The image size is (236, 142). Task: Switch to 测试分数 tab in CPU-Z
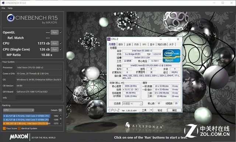[162, 44]
